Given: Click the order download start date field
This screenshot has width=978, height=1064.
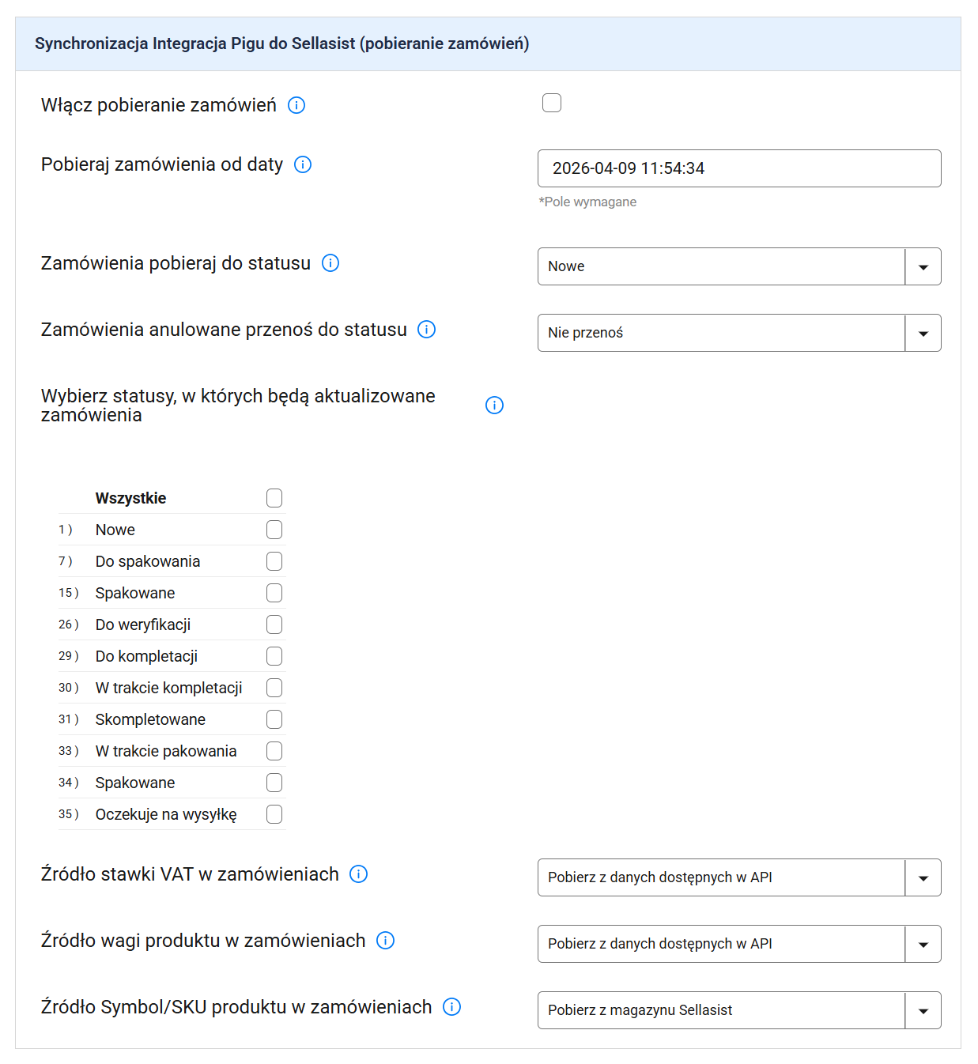Looking at the screenshot, I should [x=738, y=168].
